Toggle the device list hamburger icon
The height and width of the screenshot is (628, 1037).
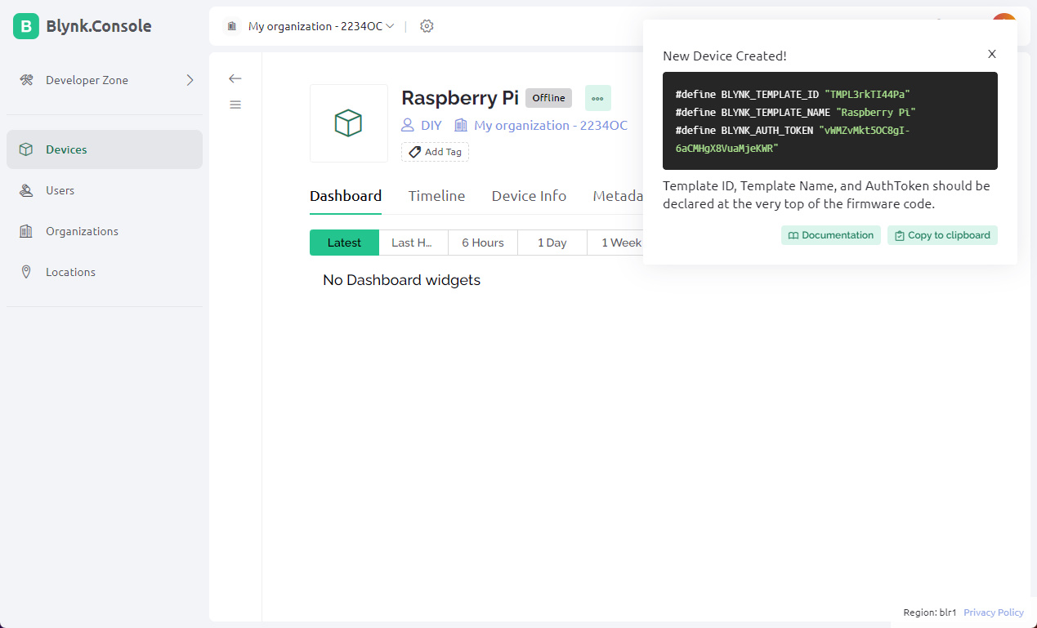[x=235, y=105]
